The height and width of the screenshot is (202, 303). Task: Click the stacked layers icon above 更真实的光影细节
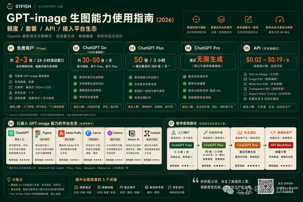coord(221,19)
